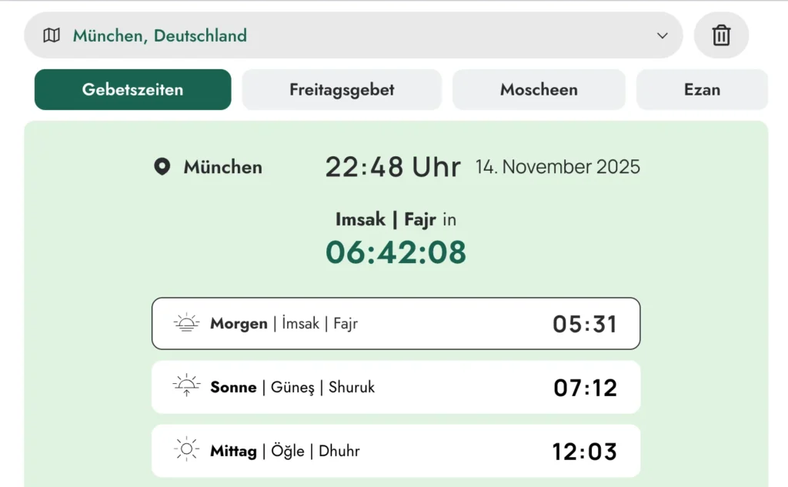Click the map icon beside München, Deutschland

coord(52,35)
